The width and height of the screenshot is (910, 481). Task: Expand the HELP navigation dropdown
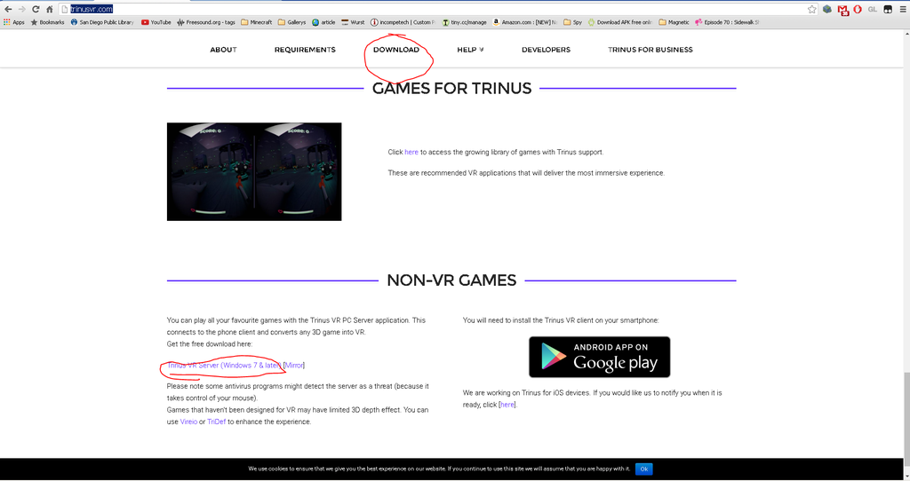470,50
